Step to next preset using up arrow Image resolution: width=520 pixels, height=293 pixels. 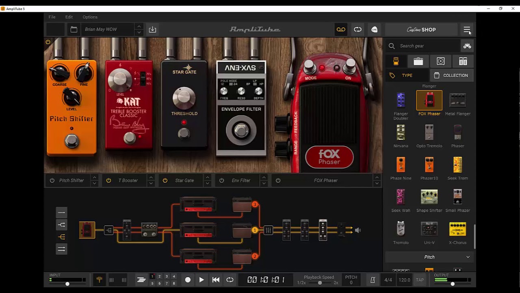click(139, 26)
